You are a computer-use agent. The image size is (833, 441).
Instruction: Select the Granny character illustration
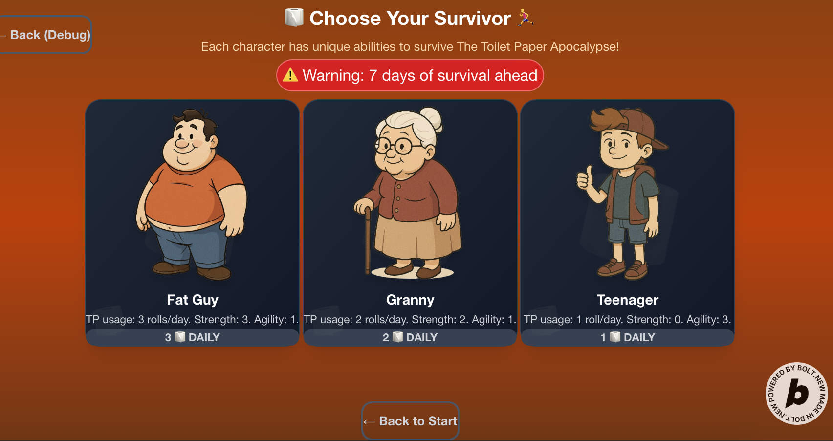410,193
